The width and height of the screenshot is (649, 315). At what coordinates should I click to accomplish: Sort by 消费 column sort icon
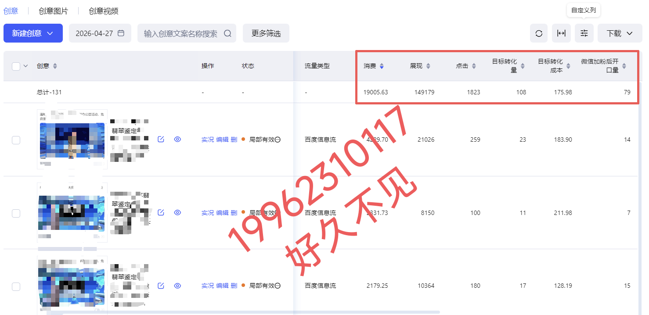382,66
